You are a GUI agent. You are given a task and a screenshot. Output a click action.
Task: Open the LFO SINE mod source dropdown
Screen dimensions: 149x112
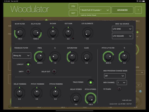click(122, 29)
